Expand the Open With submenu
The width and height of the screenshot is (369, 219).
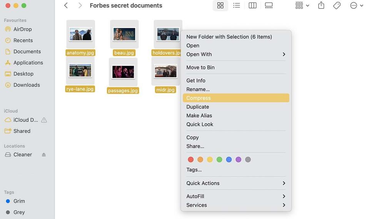(x=235, y=54)
